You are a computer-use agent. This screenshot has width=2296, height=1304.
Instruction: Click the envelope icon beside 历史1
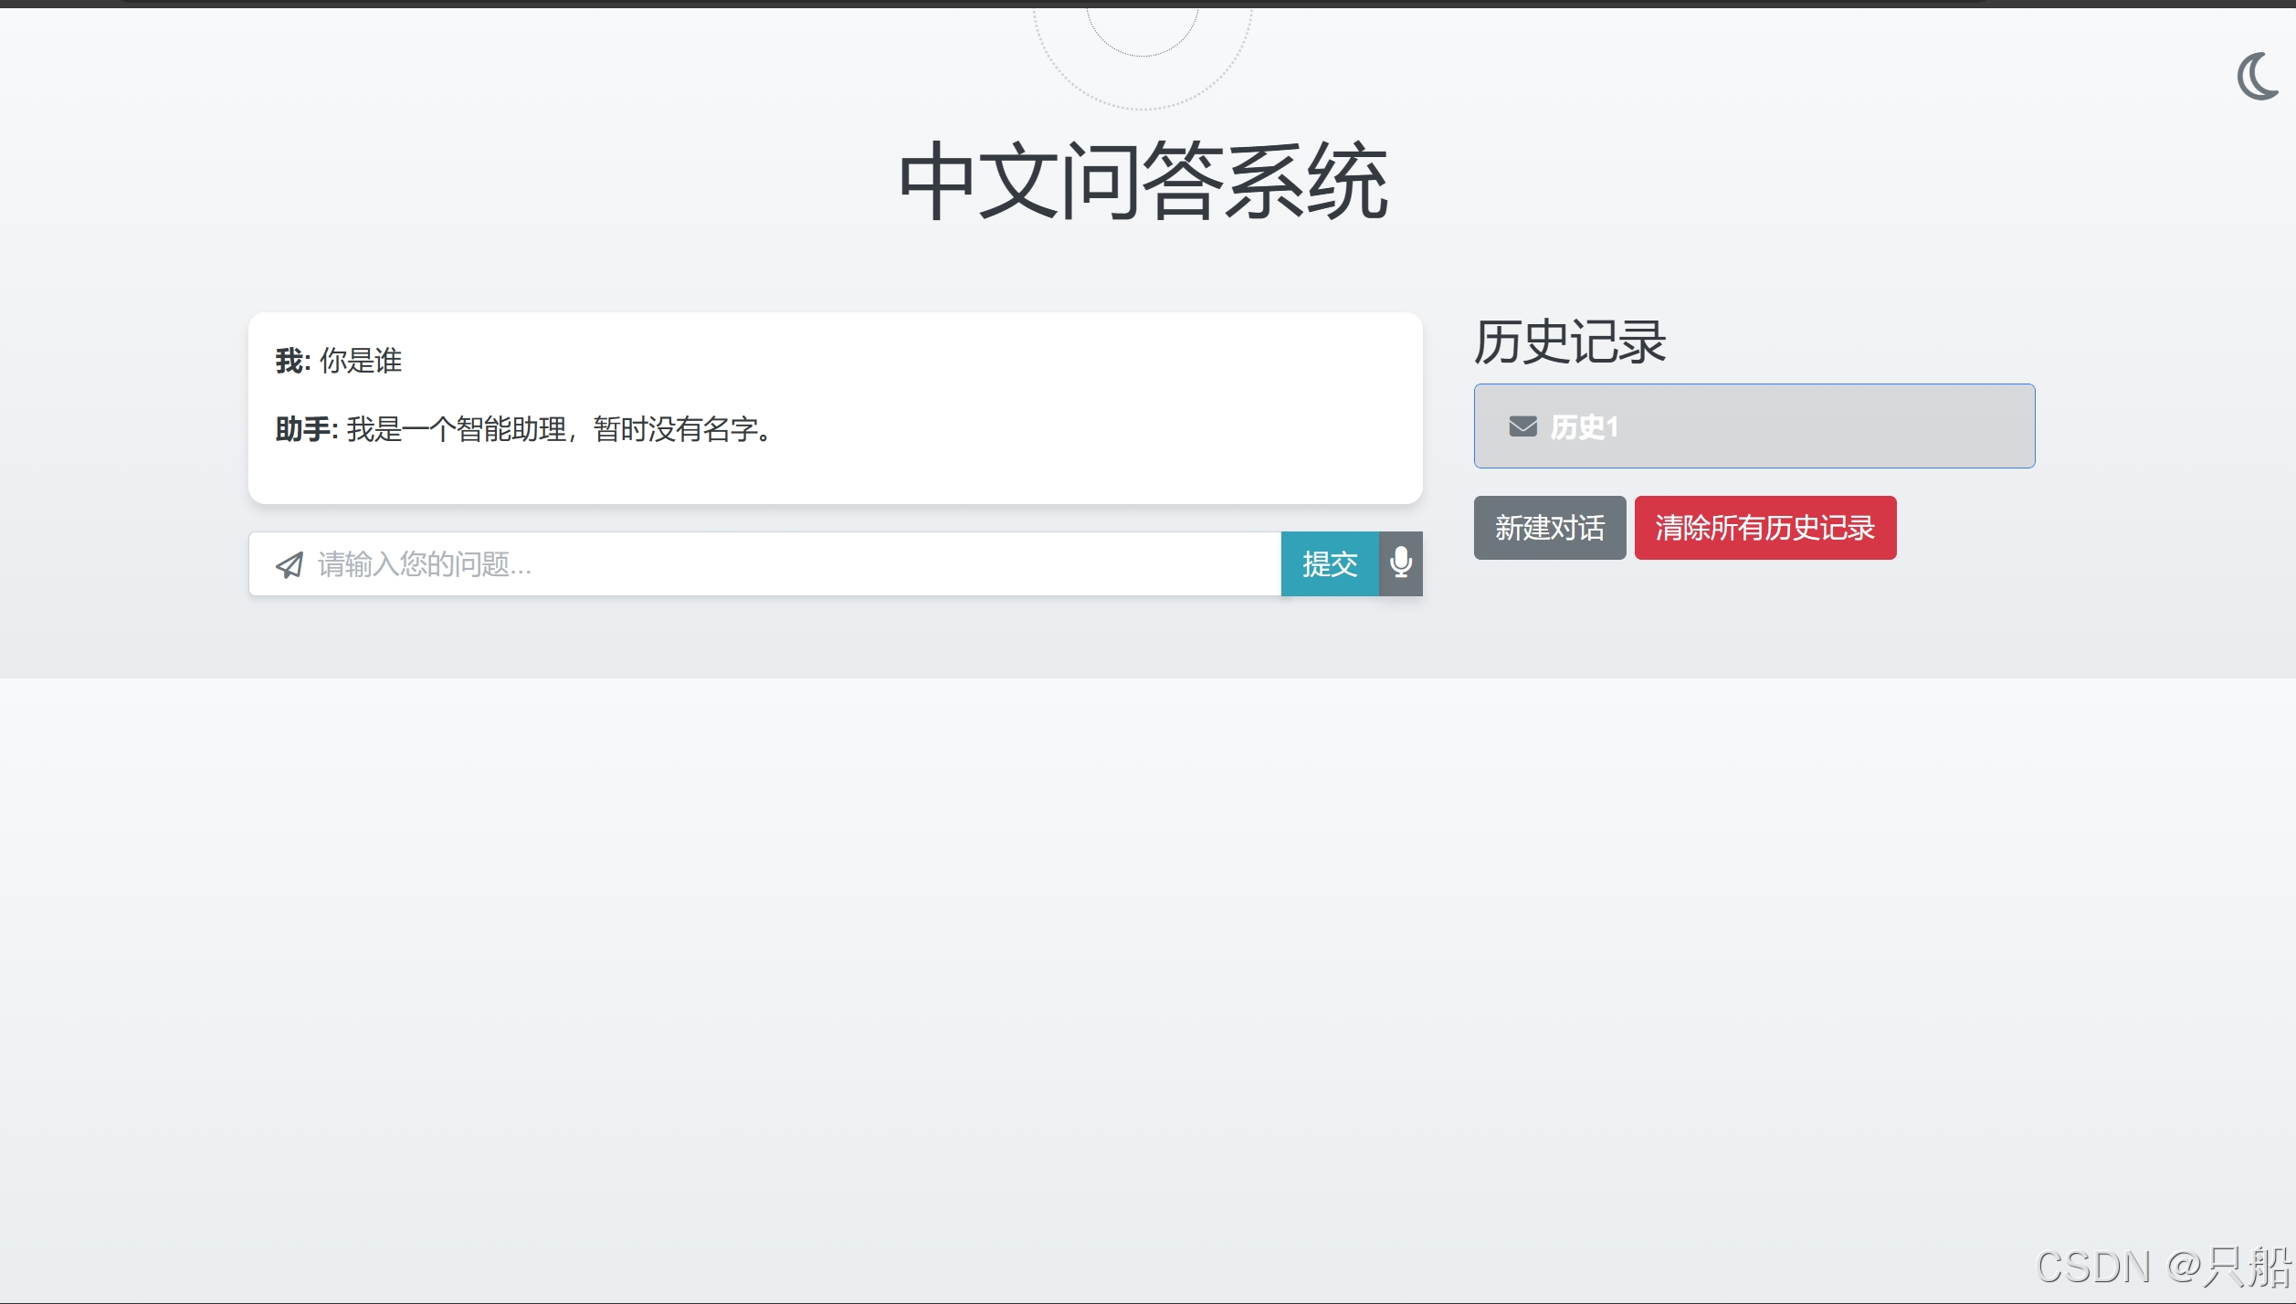tap(1522, 426)
